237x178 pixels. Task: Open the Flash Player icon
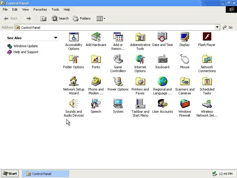[207, 36]
